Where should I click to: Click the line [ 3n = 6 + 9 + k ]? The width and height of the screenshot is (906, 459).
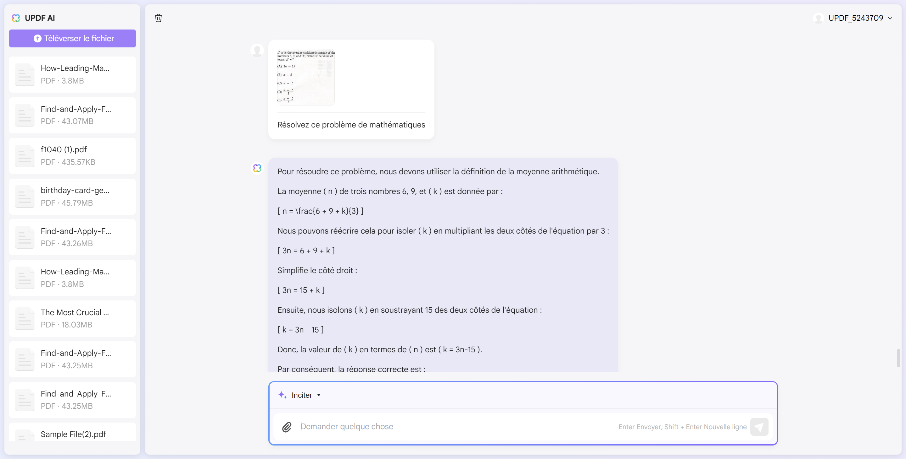point(306,251)
